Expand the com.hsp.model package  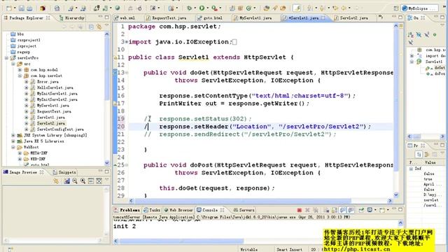click(x=20, y=70)
